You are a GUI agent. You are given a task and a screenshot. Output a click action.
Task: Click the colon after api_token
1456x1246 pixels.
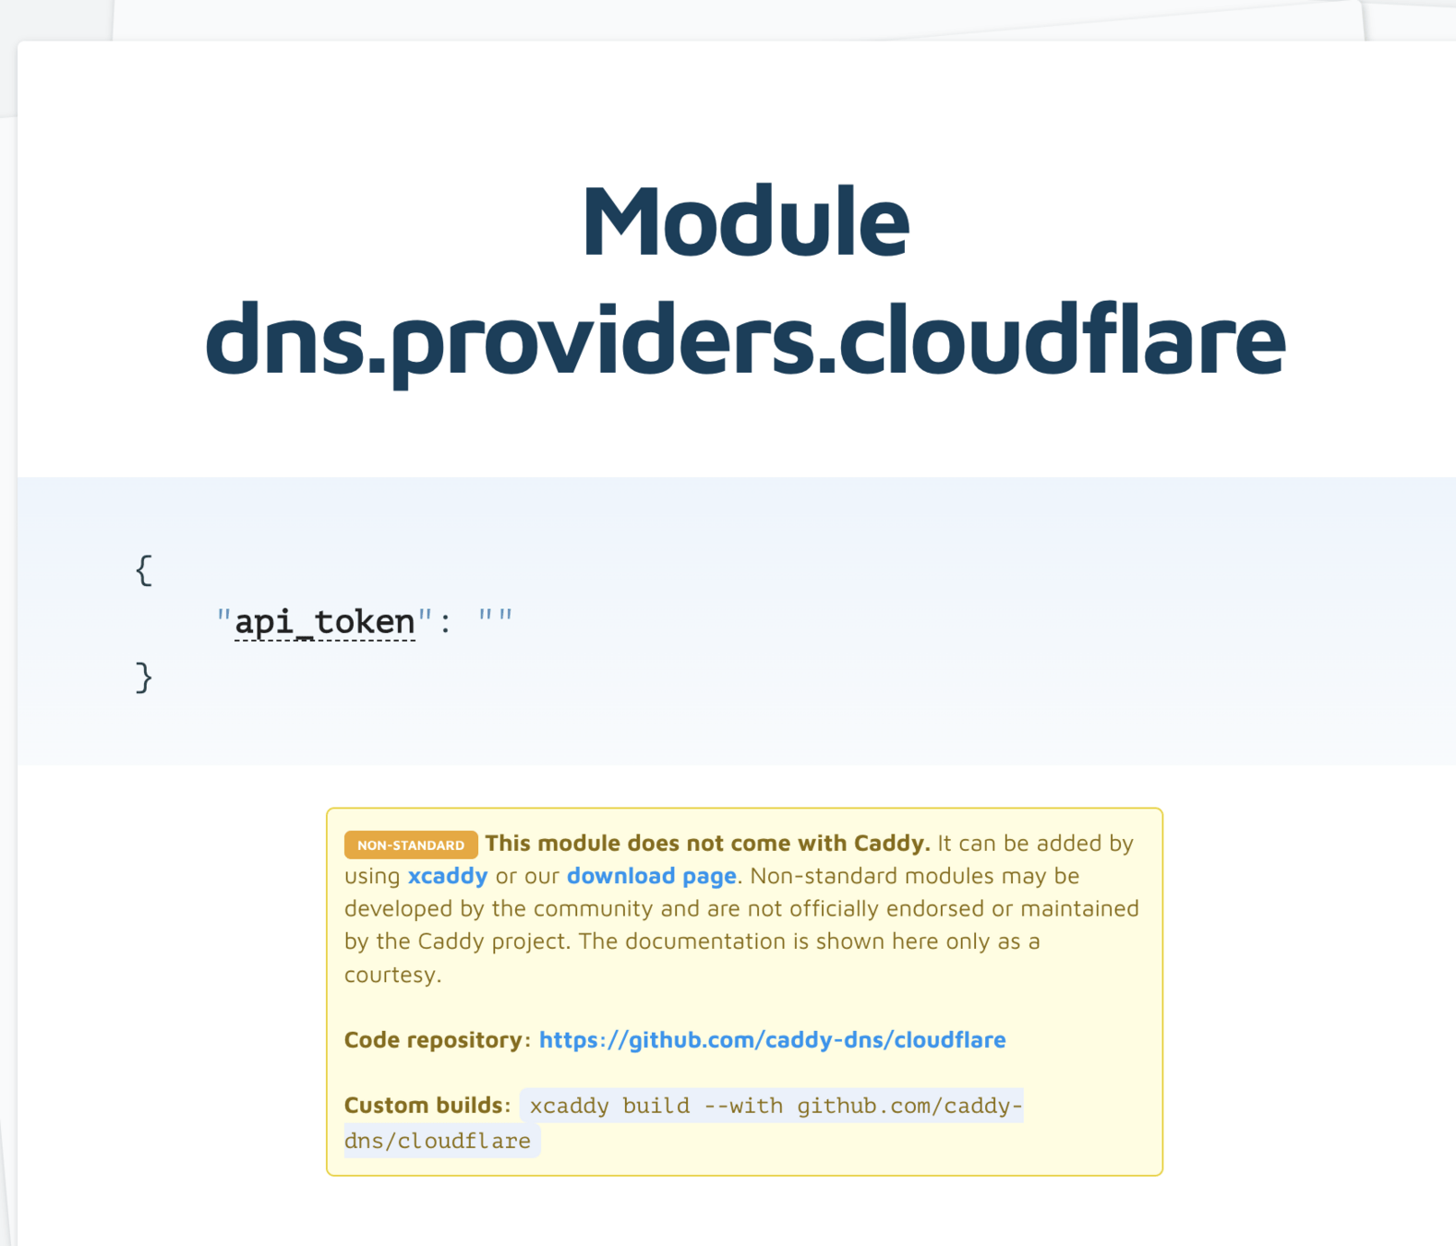445,622
